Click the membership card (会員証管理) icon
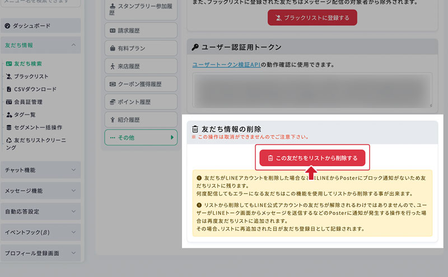The height and width of the screenshot is (277, 448). (x=9, y=102)
